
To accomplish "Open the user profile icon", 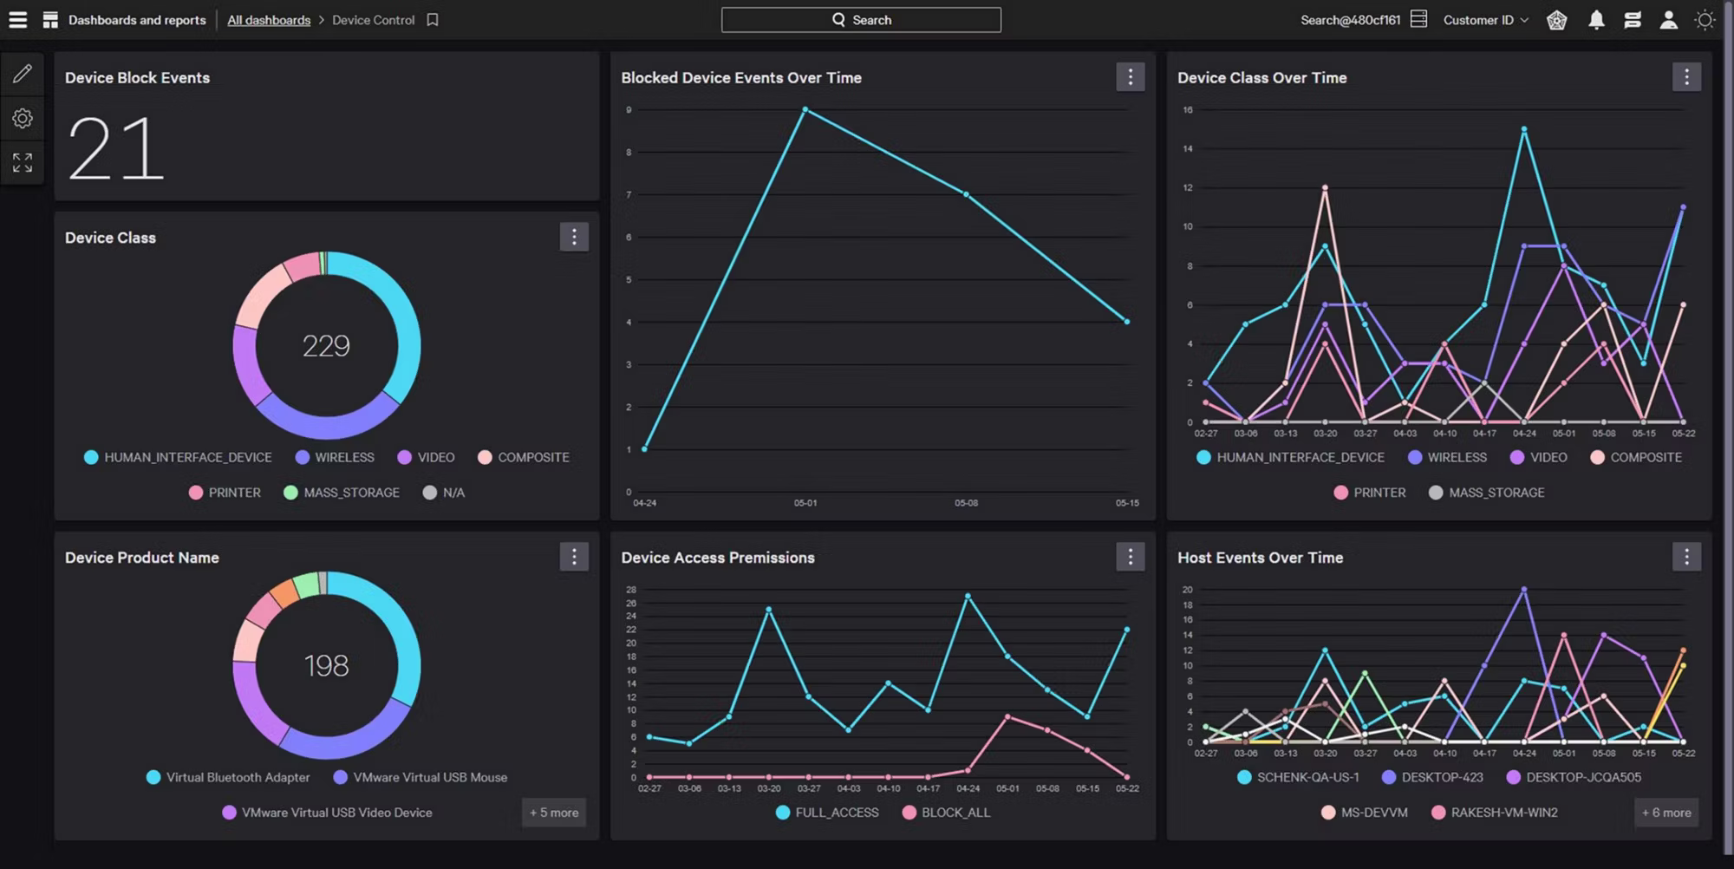I will pyautogui.click(x=1668, y=20).
